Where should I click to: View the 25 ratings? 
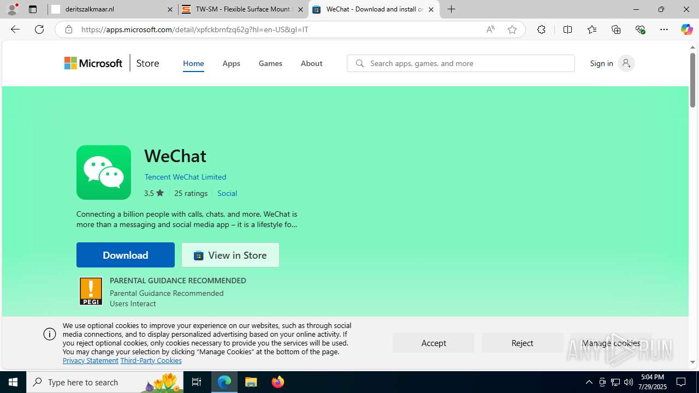191,193
